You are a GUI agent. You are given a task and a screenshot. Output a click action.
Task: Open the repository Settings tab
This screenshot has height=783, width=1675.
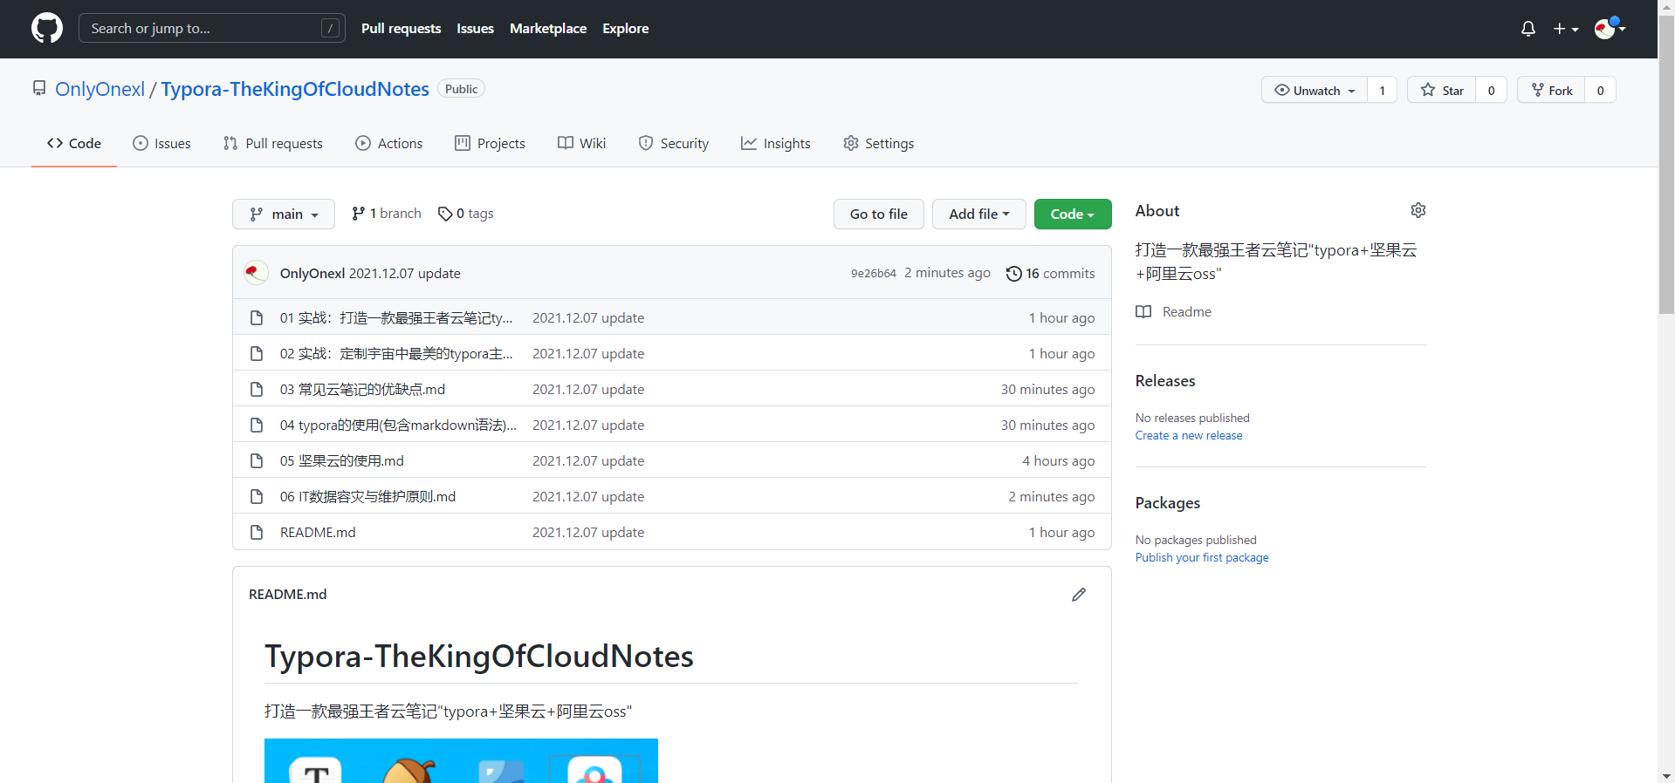(x=879, y=143)
